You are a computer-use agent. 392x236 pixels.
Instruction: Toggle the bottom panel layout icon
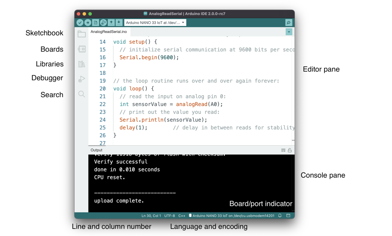click(288, 216)
